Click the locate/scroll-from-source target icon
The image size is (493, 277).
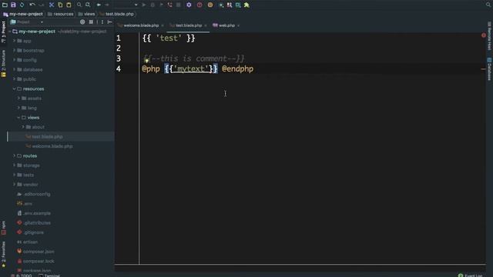[82, 22]
